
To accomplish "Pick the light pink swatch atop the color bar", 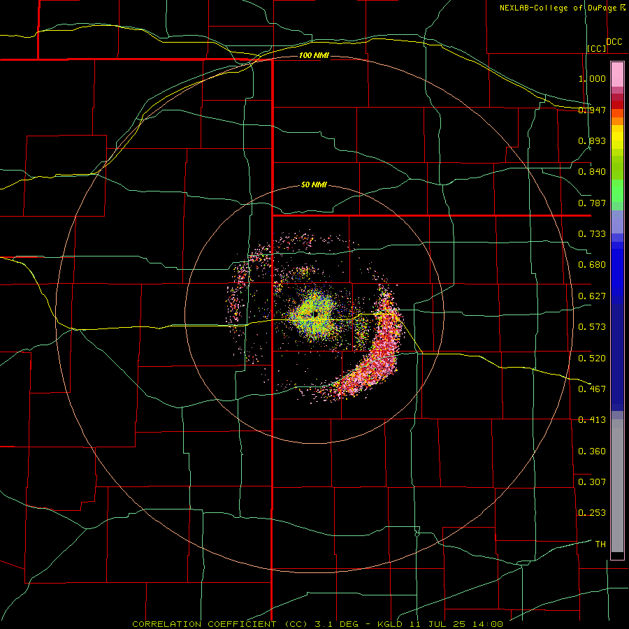I will click(617, 75).
